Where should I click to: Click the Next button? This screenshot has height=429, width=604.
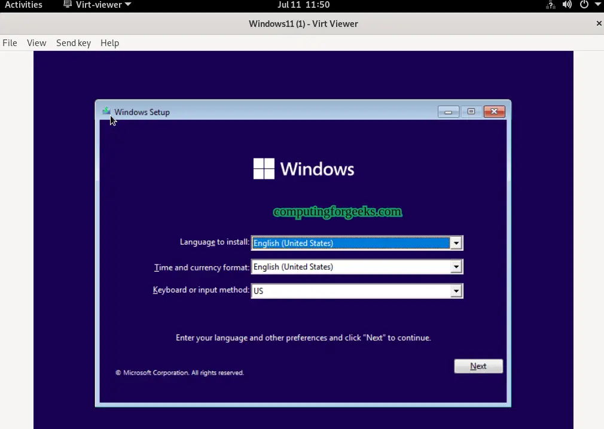[478, 366]
